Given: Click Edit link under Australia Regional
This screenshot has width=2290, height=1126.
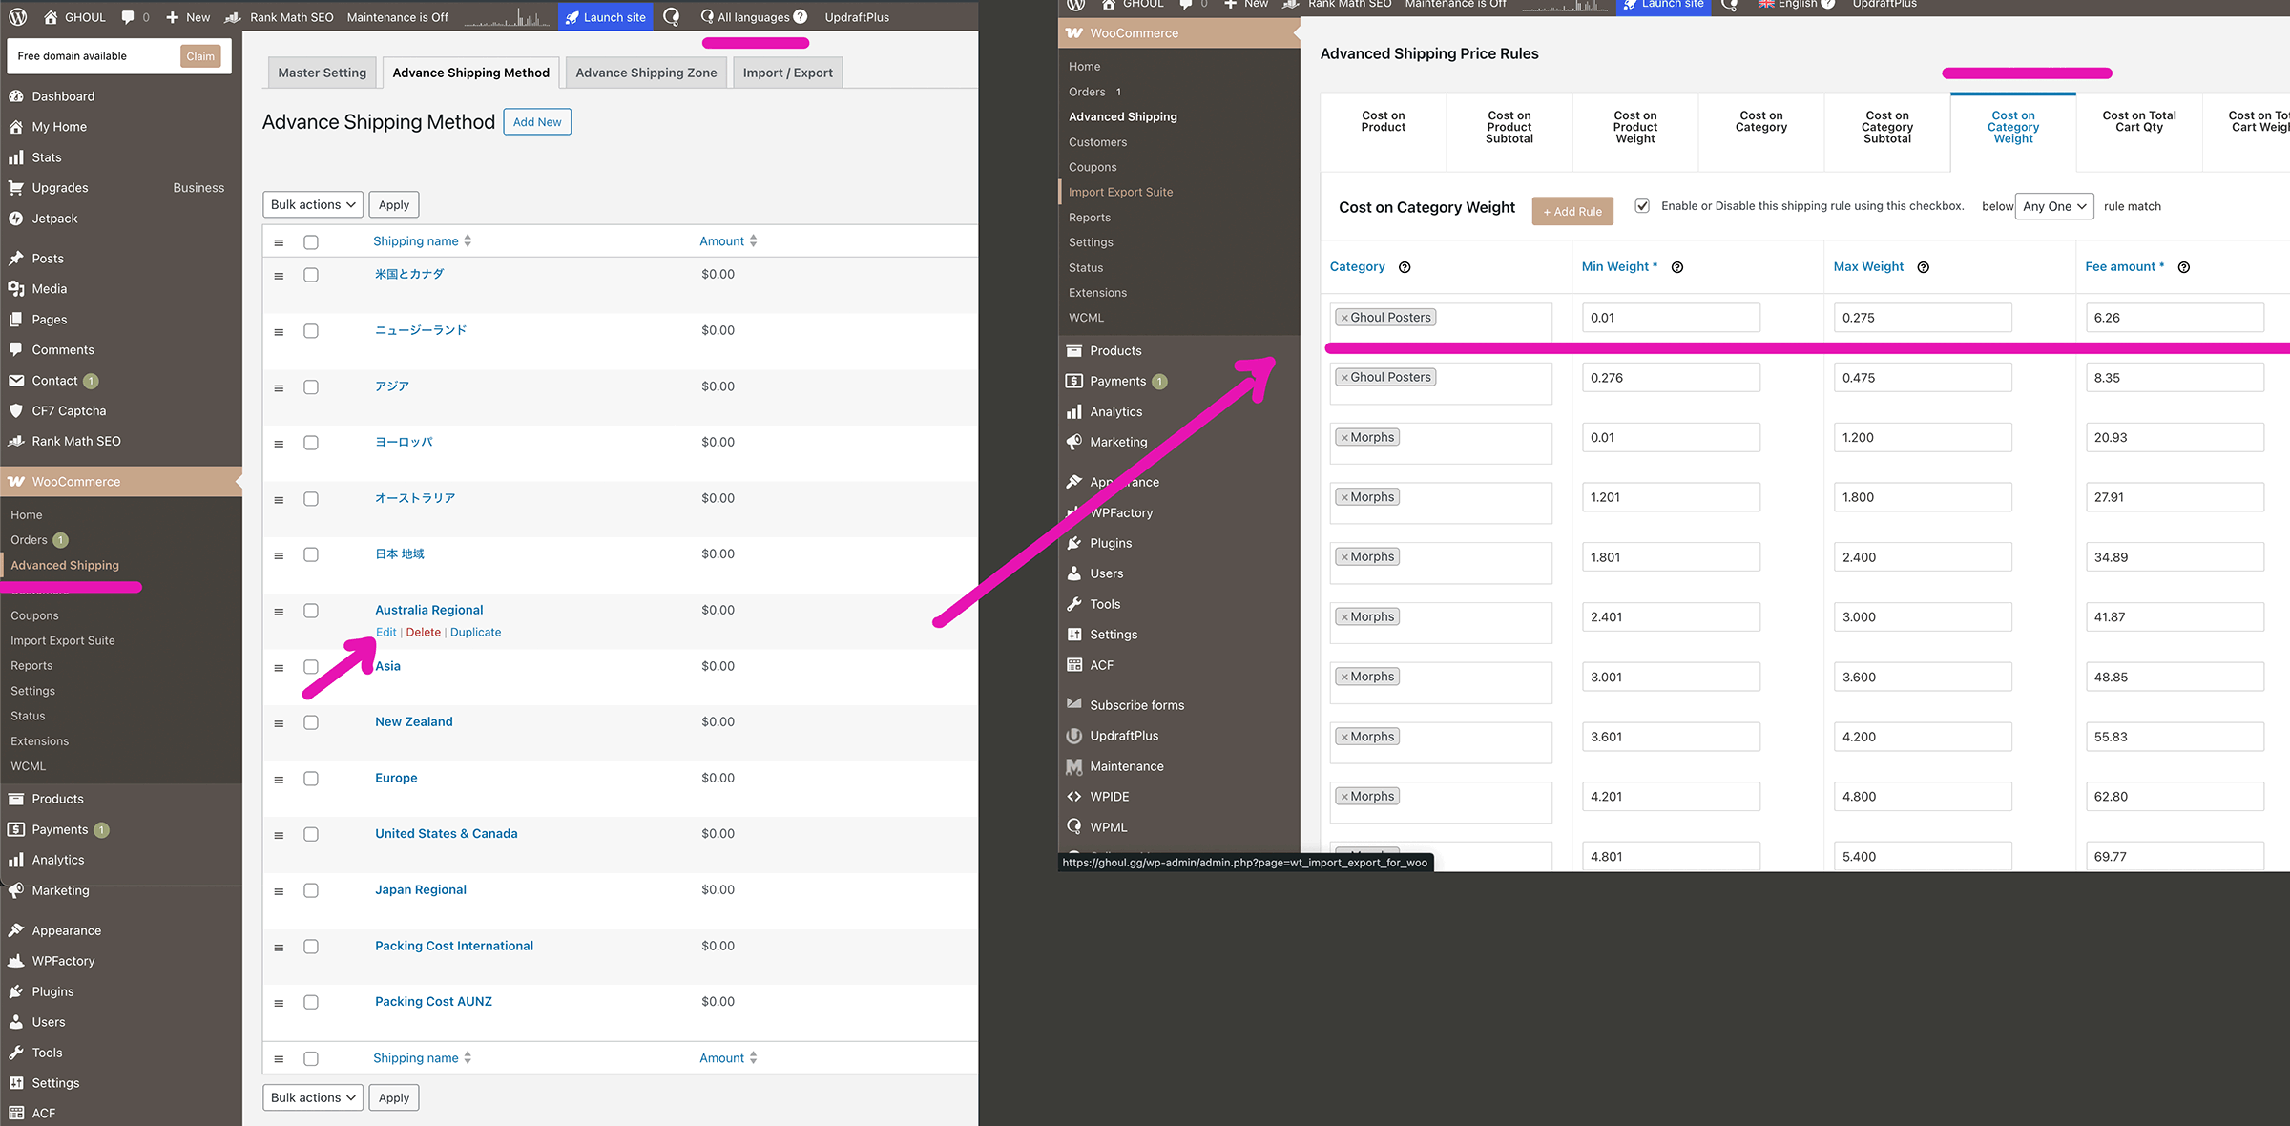Looking at the screenshot, I should coord(385,632).
